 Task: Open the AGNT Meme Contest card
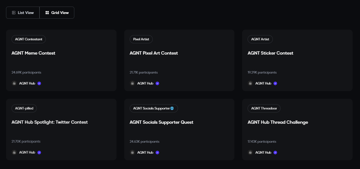[x=61, y=60]
